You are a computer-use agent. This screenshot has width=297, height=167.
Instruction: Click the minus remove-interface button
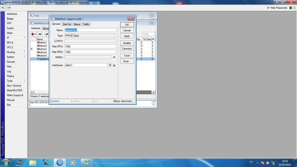tap(40, 34)
